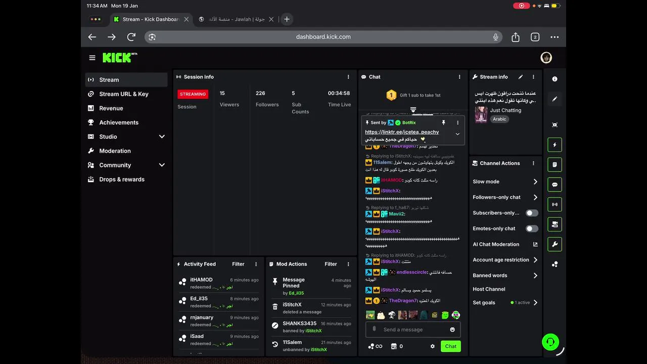The image size is (647, 364).
Task: Open Channel Actions three-dot menu
Action: click(533, 163)
